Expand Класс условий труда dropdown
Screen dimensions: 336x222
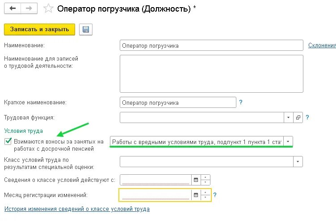click(298, 161)
